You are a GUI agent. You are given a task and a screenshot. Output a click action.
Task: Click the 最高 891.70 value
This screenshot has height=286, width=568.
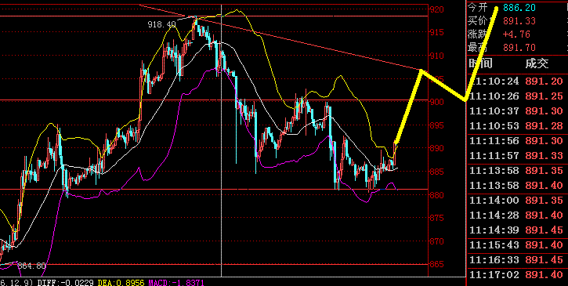pyautogui.click(x=519, y=48)
